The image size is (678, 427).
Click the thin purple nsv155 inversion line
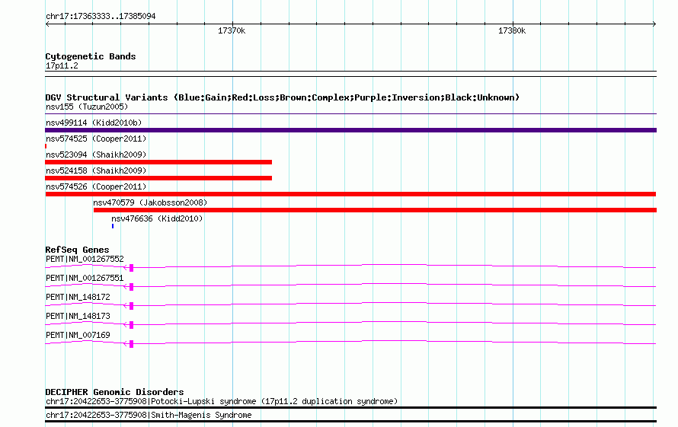(x=350, y=113)
